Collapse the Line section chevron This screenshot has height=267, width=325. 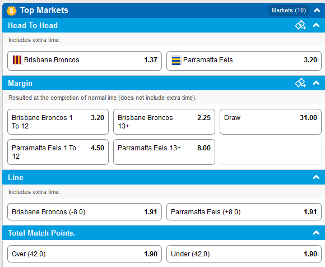tap(316, 177)
